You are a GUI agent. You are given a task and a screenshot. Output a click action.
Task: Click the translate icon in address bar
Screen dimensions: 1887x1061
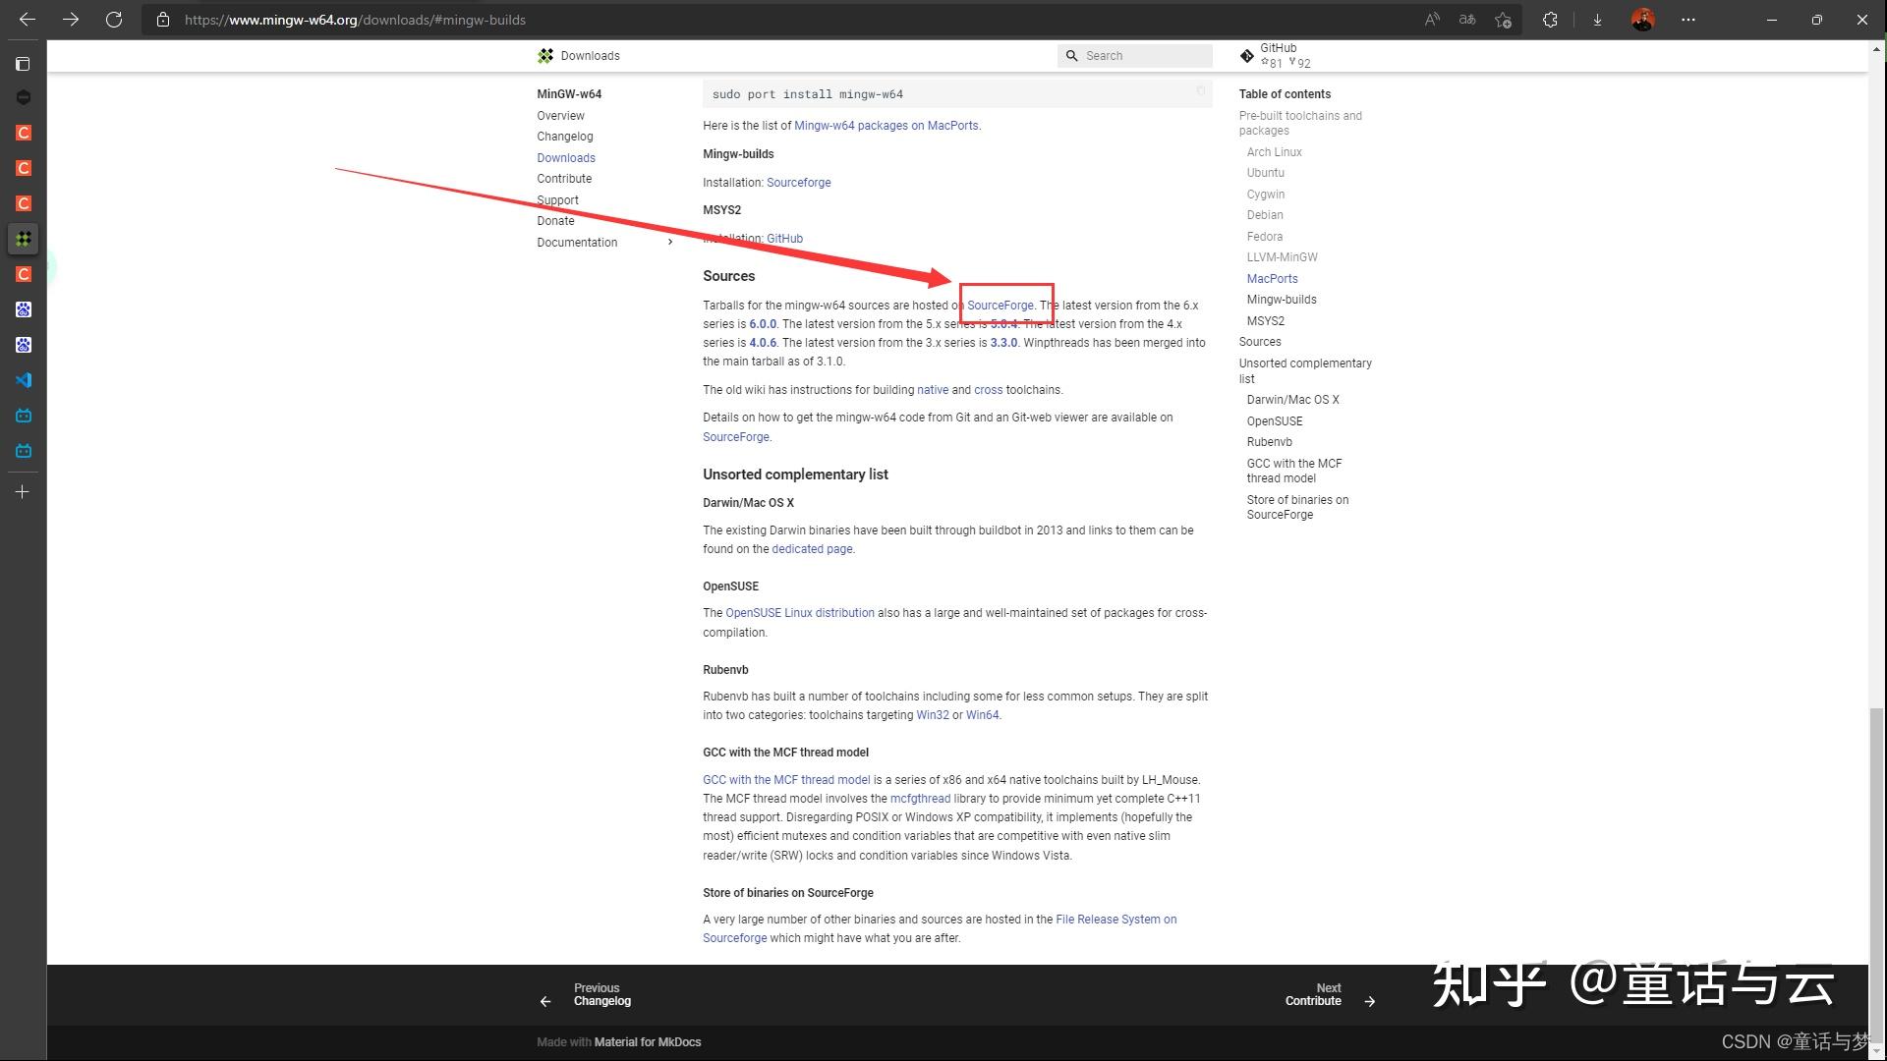1467,20
